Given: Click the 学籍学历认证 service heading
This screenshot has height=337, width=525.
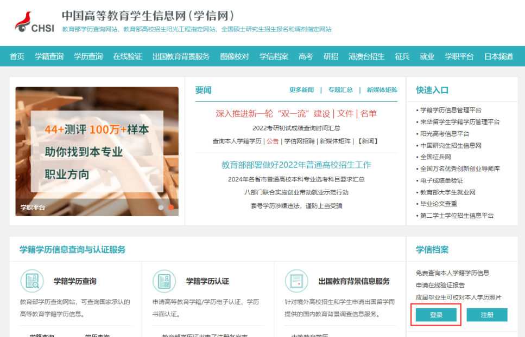Looking at the screenshot, I should [x=207, y=281].
